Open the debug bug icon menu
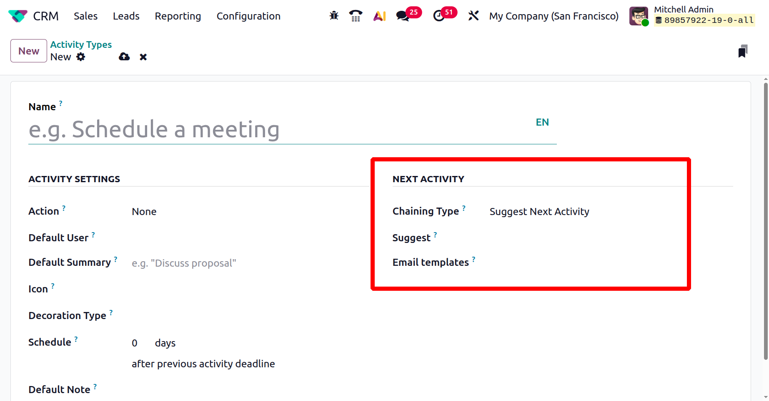This screenshot has width=769, height=401. coord(334,16)
